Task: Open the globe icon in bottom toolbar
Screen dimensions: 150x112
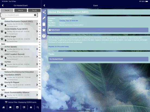Action: [x=24, y=107]
